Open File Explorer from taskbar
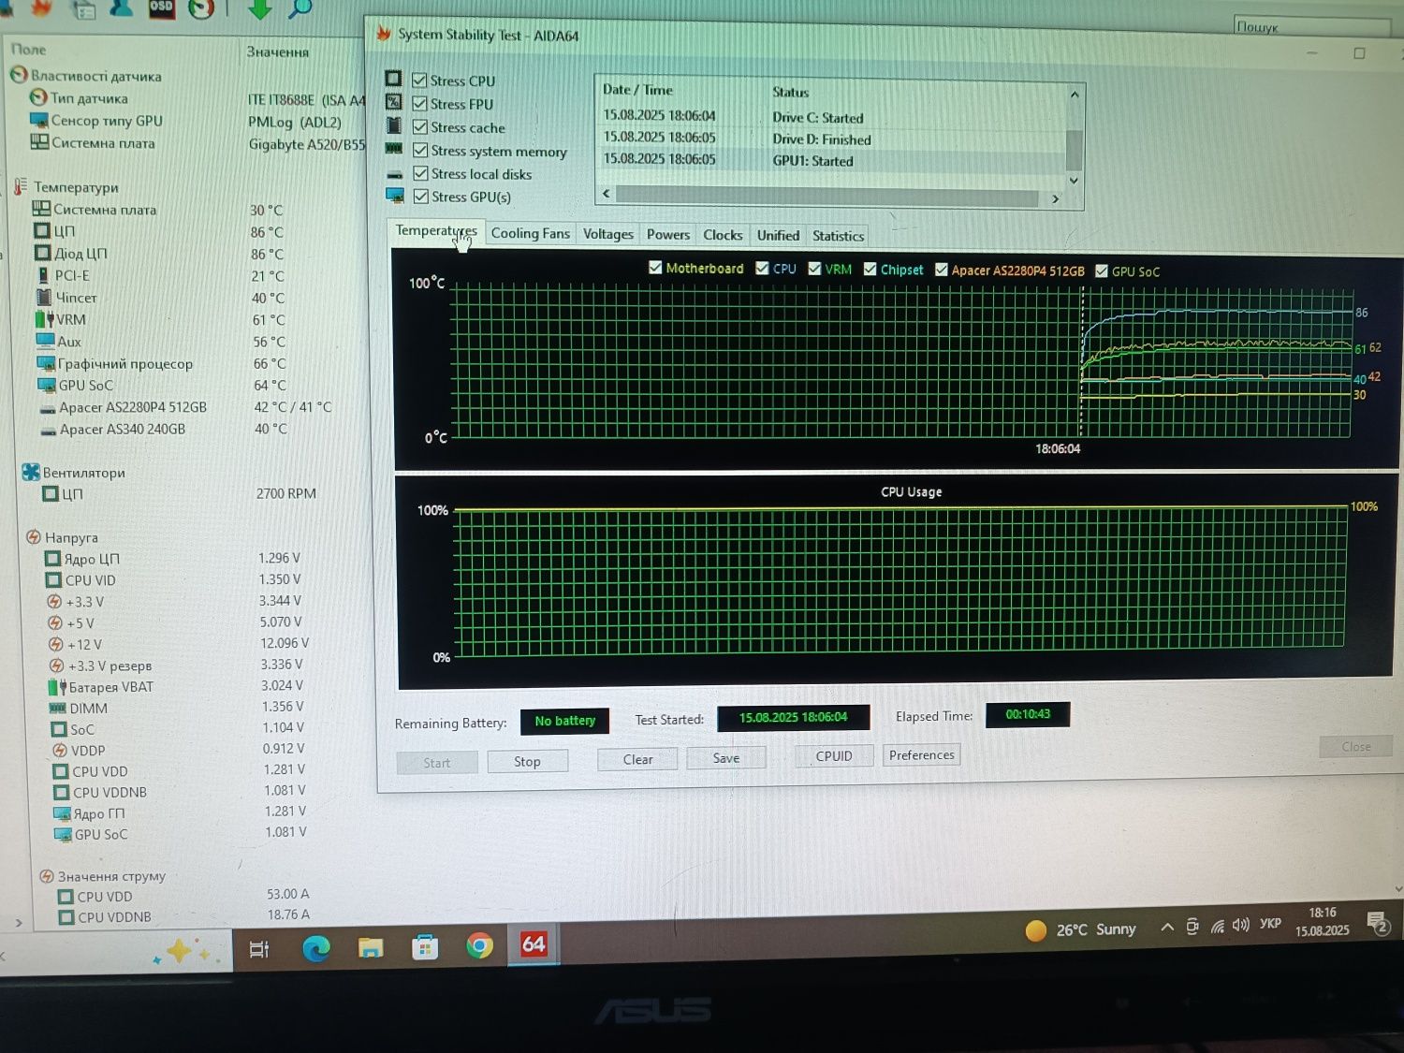The width and height of the screenshot is (1404, 1053). (x=371, y=947)
